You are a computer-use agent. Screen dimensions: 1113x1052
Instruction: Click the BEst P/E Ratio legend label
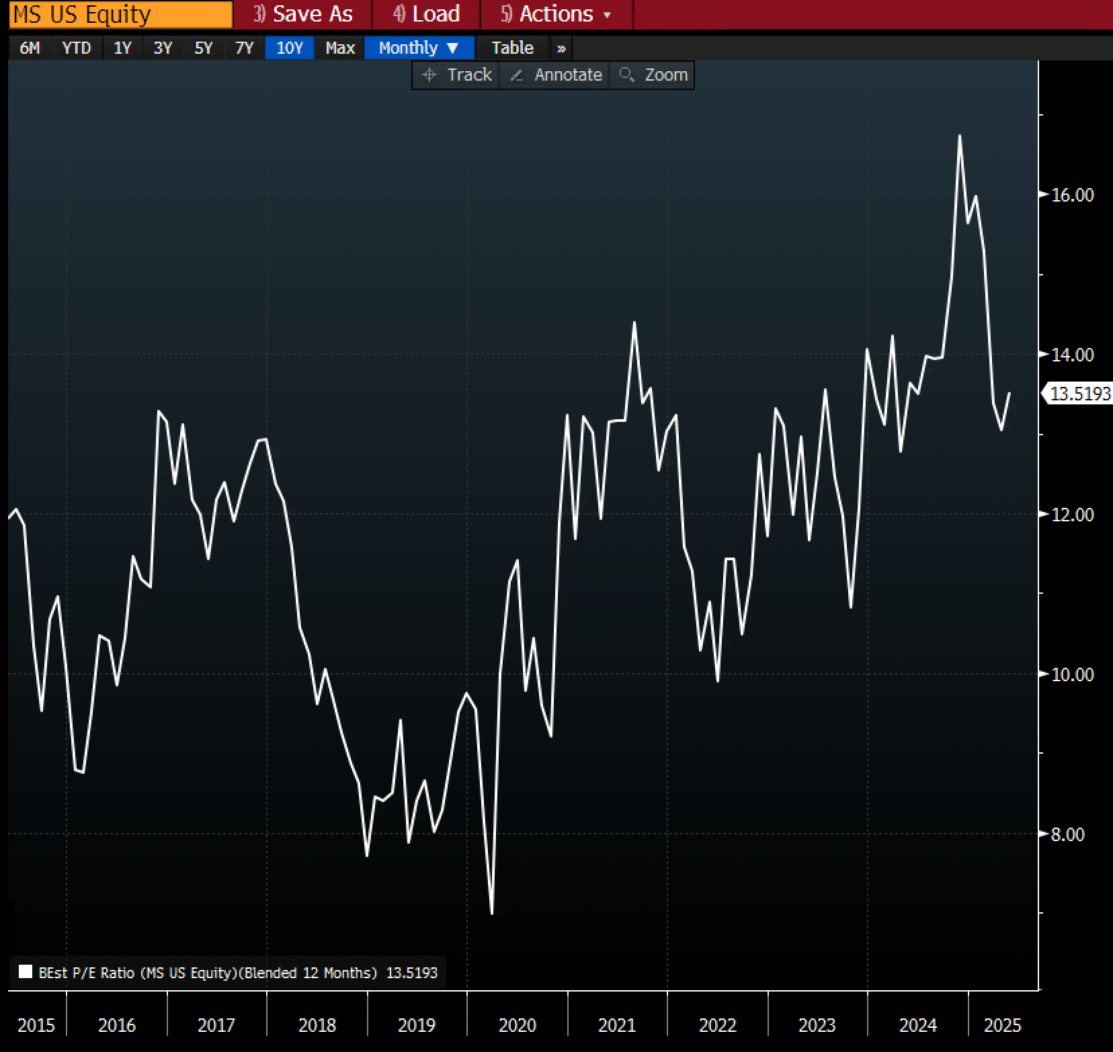pos(208,973)
